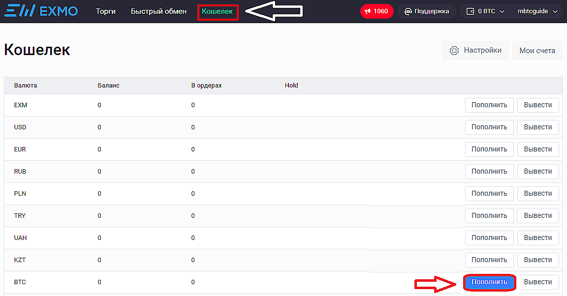The height and width of the screenshot is (296, 567).
Task: Click Вывести for BTC
Action: pyautogui.click(x=538, y=282)
